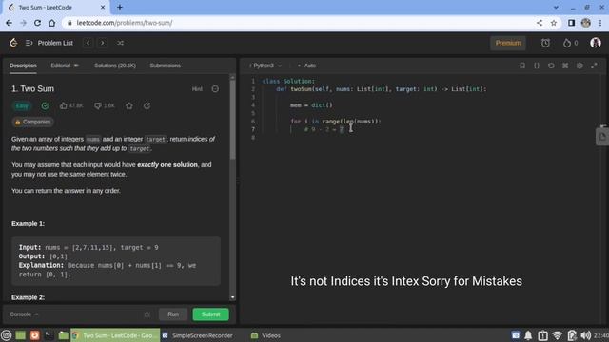This screenshot has width=609, height=342.
Task: Switch to the Submissions tab
Action: coord(165,66)
